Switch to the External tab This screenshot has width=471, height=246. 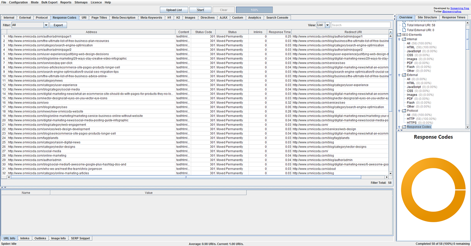(x=25, y=18)
